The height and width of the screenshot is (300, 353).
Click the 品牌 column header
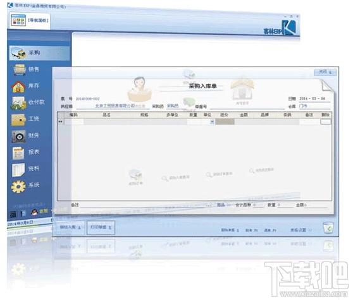(x=264, y=115)
